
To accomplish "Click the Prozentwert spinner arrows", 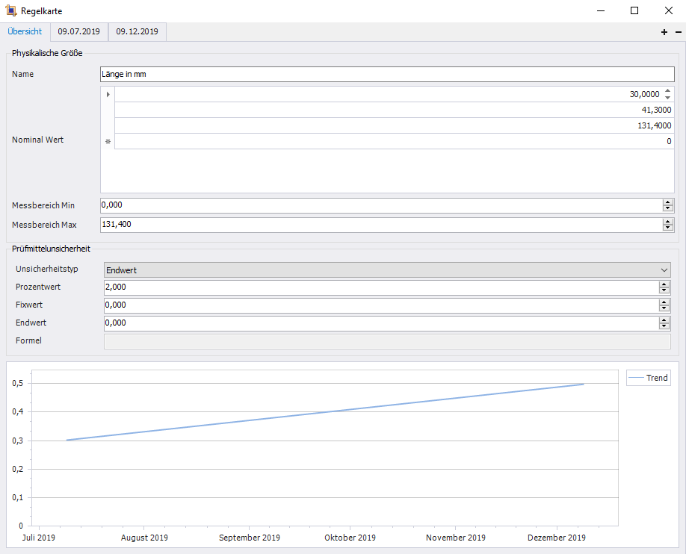I will coord(664,287).
